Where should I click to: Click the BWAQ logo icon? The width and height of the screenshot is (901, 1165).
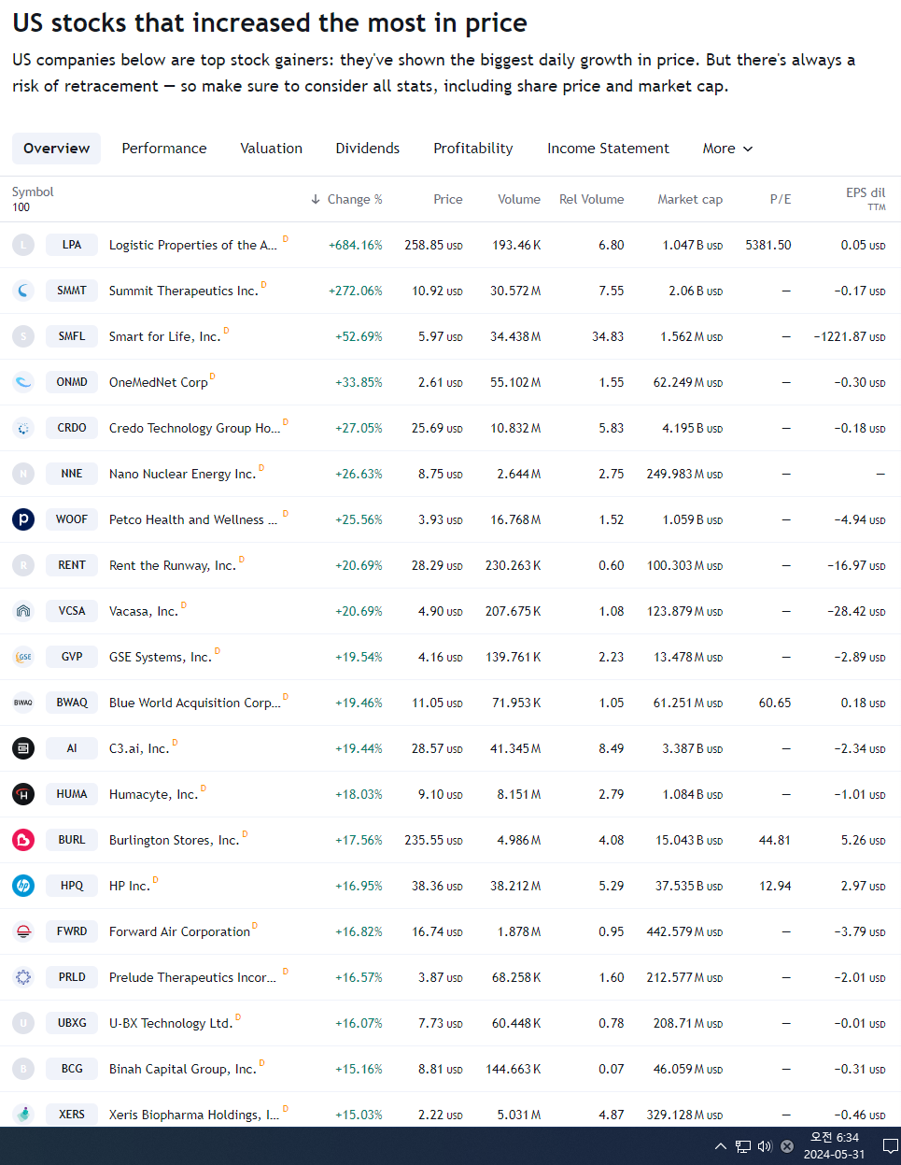click(23, 703)
